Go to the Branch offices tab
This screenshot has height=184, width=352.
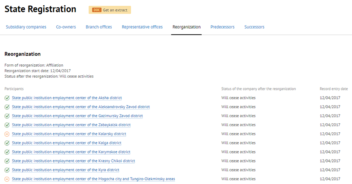[99, 27]
